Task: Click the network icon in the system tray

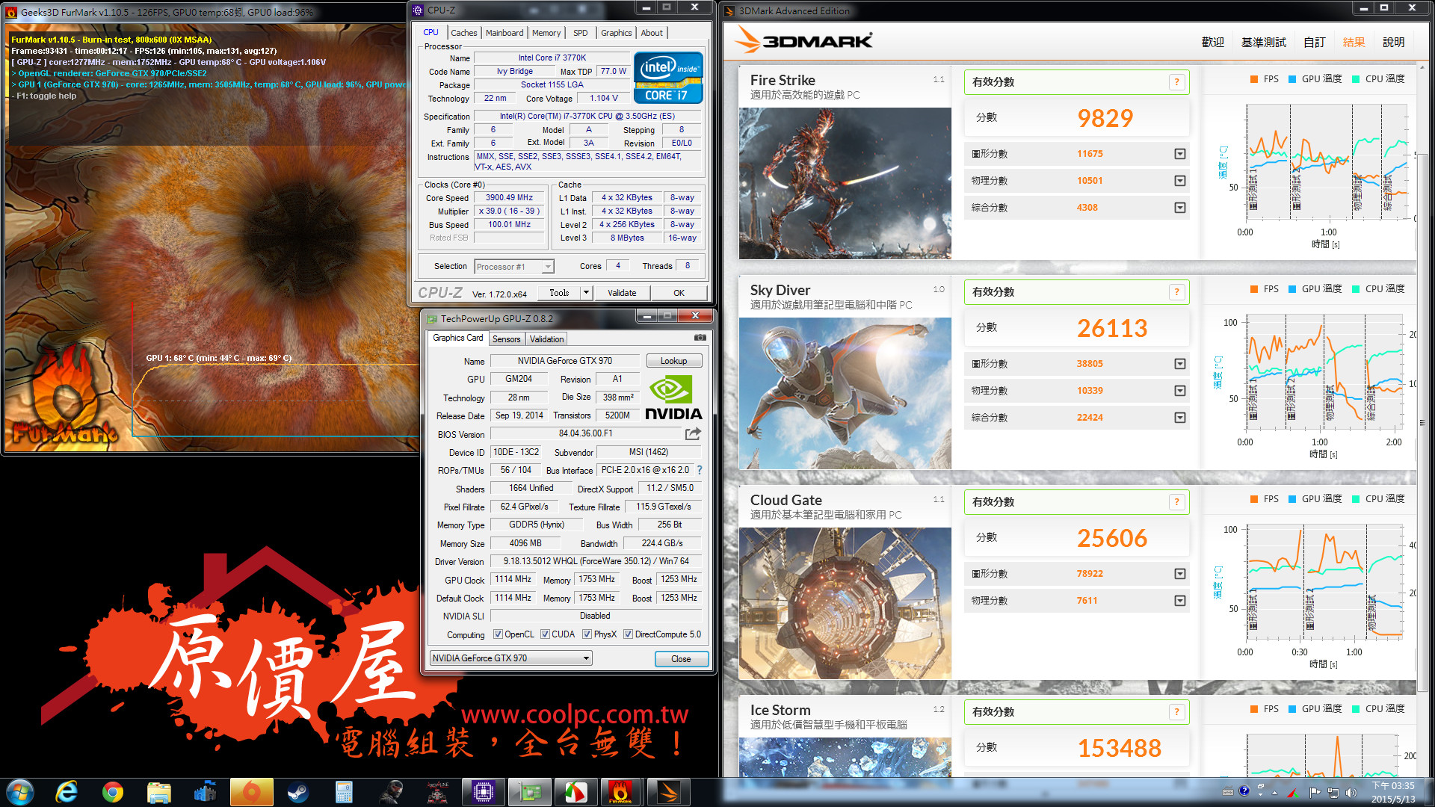Action: point(1333,792)
